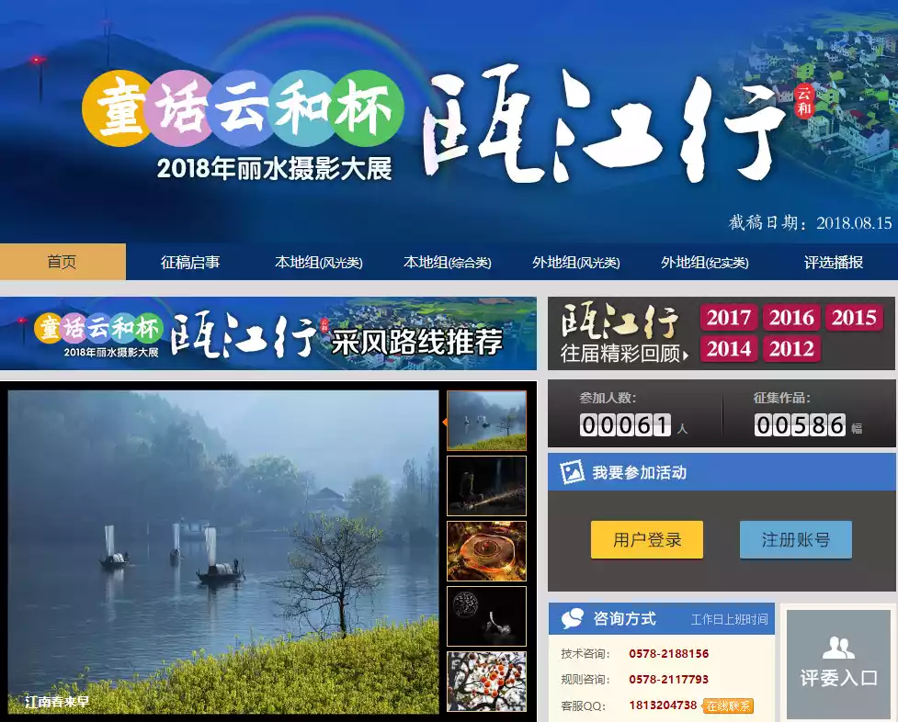
Task: Open the 评选播报 page
Action: pos(834,262)
